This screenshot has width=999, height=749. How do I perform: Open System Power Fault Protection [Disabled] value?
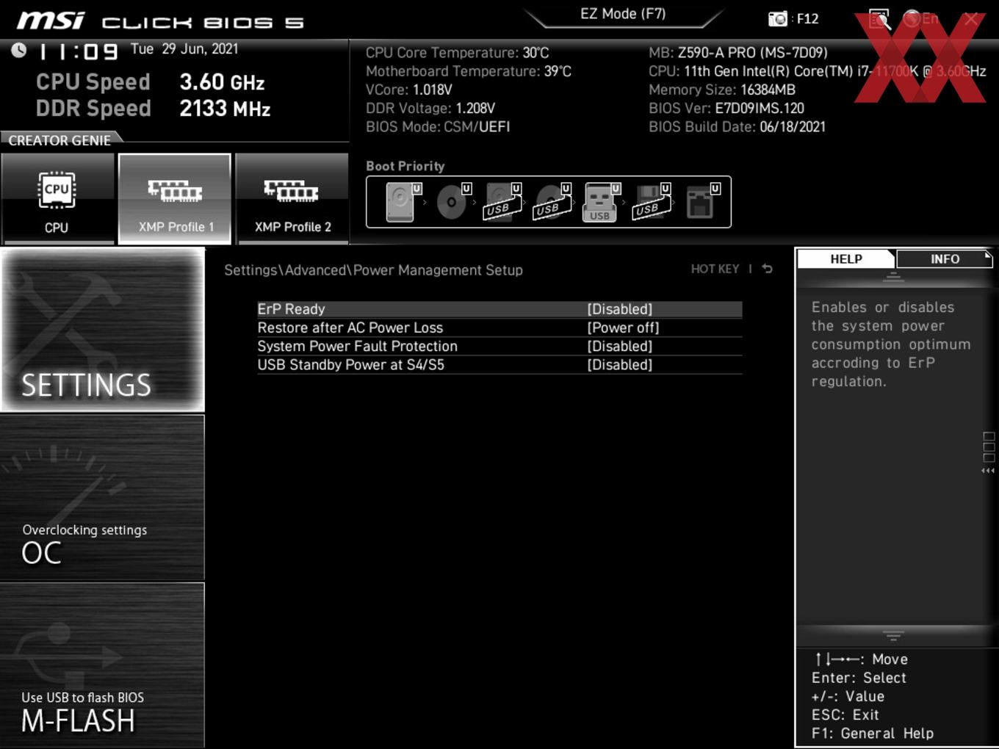619,346
